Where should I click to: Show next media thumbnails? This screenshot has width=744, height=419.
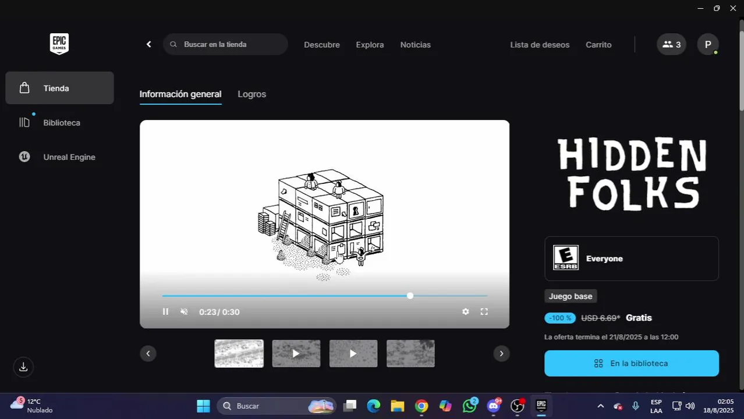pyautogui.click(x=501, y=353)
